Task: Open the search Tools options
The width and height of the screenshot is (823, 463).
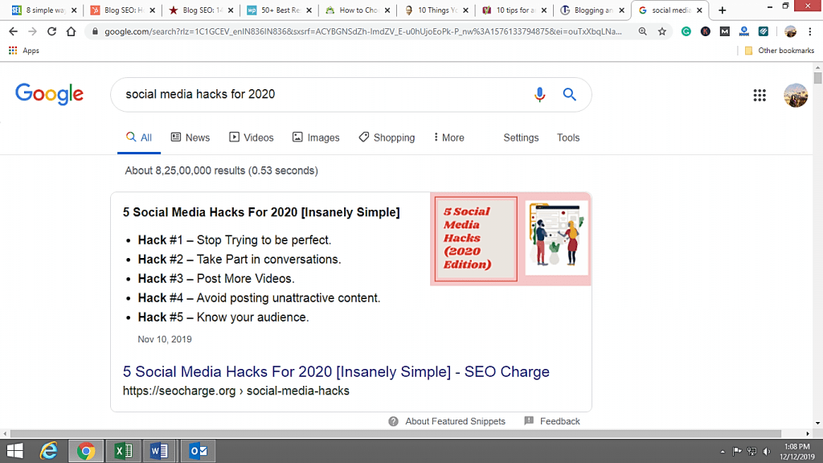Action: coord(568,137)
